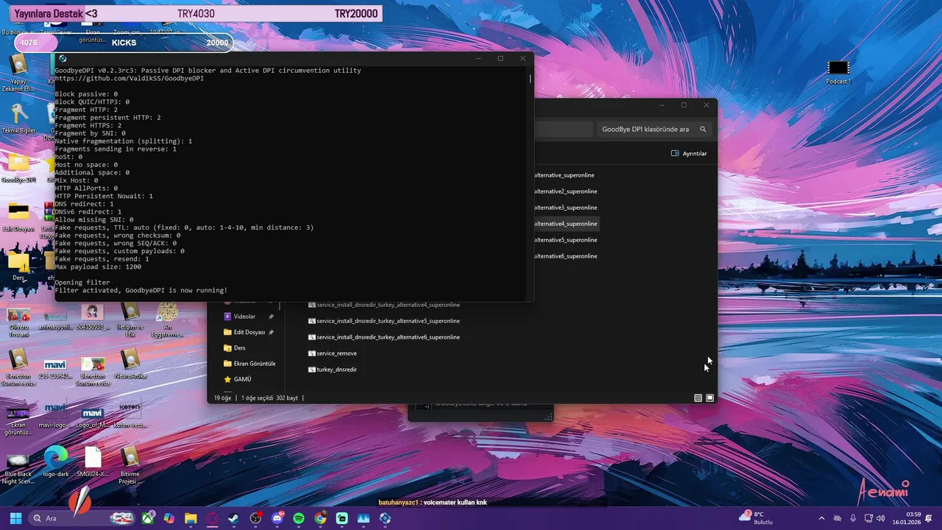The height and width of the screenshot is (530, 942).
Task: Expand the hidden system tray icons
Action: pos(822,518)
